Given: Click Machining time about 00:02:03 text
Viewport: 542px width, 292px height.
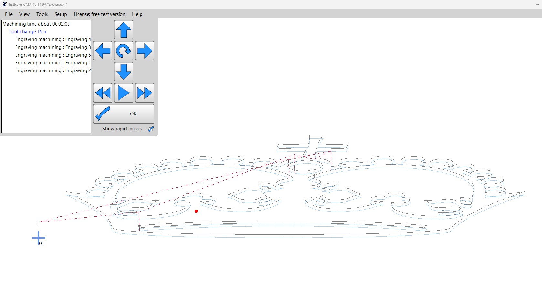Looking at the screenshot, I should (36, 24).
